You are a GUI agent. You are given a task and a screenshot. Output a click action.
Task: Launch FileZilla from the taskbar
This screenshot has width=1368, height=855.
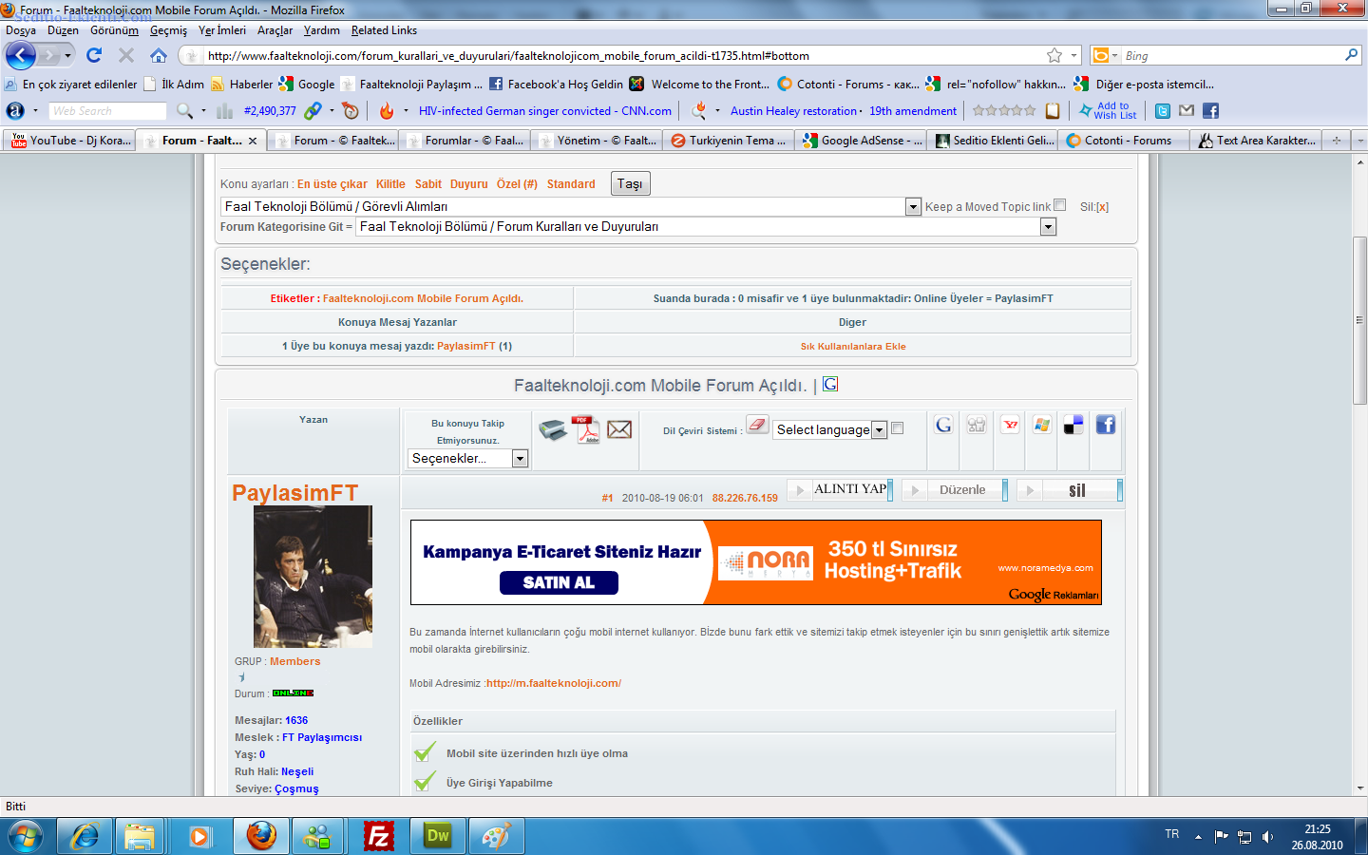[x=379, y=836]
